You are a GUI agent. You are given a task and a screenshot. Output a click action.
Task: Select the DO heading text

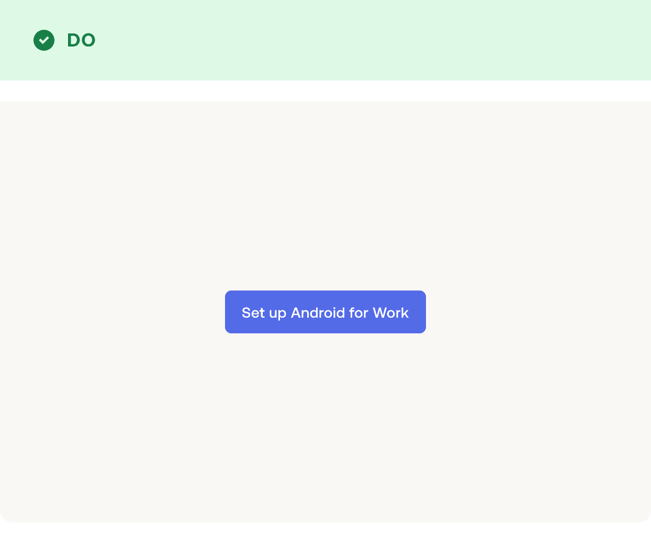click(x=81, y=40)
